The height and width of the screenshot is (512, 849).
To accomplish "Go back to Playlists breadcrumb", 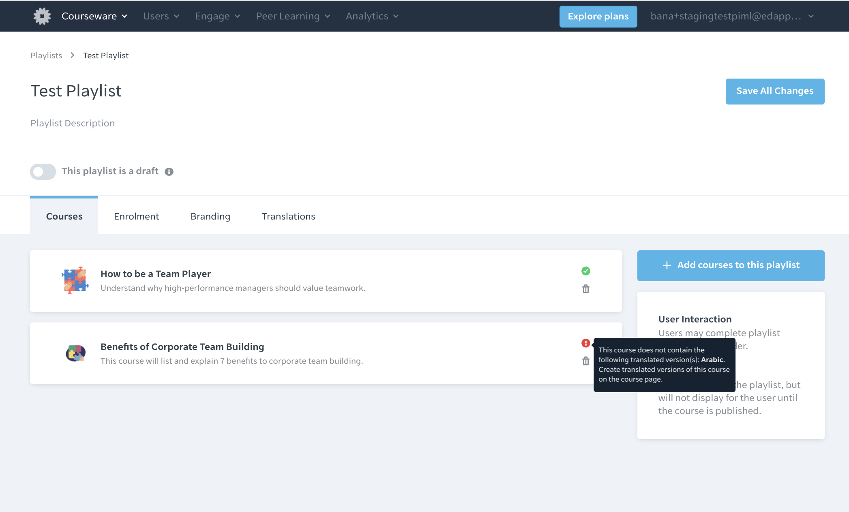I will pyautogui.click(x=46, y=55).
